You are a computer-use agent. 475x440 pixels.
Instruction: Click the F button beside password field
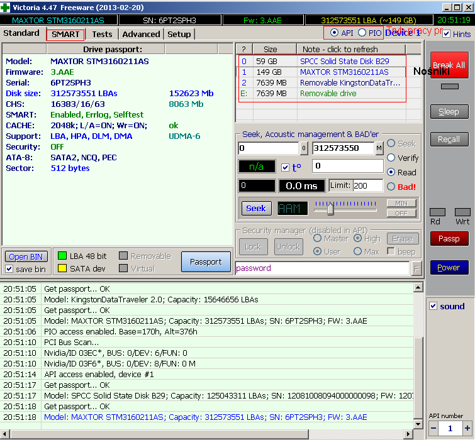click(x=416, y=268)
